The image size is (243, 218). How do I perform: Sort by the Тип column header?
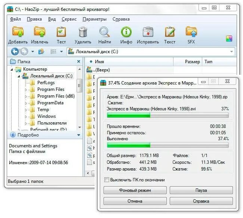(219, 62)
